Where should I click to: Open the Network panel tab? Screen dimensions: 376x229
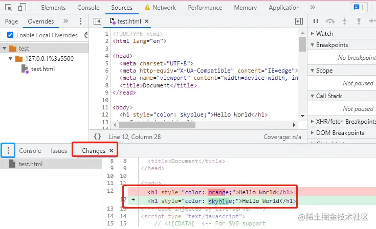(160, 8)
